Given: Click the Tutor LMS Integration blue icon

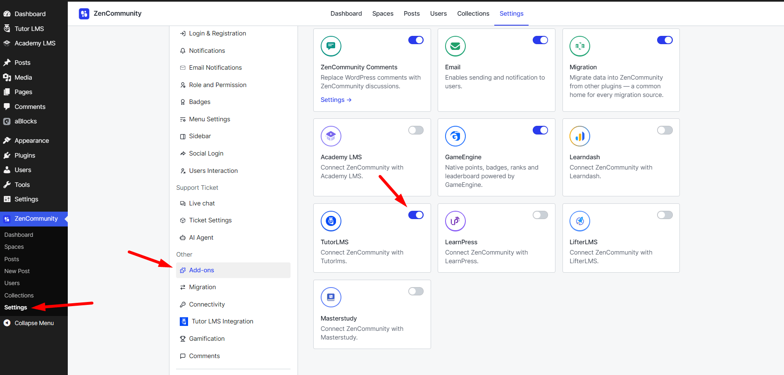Looking at the screenshot, I should (184, 321).
